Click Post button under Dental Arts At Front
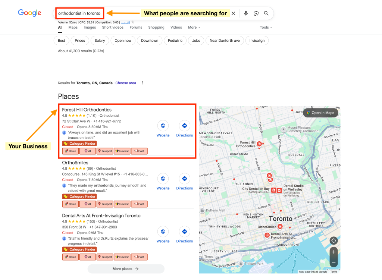The height and width of the screenshot is (280, 382). [140, 257]
